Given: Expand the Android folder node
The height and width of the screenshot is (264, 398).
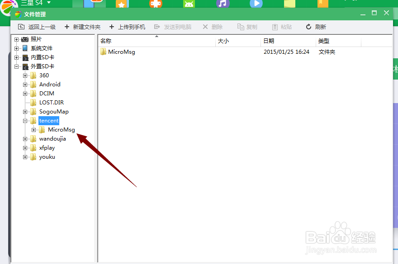Looking at the screenshot, I should 25,85.
